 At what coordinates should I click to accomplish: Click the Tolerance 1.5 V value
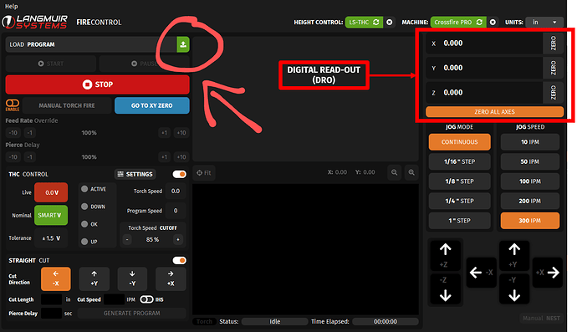point(51,238)
